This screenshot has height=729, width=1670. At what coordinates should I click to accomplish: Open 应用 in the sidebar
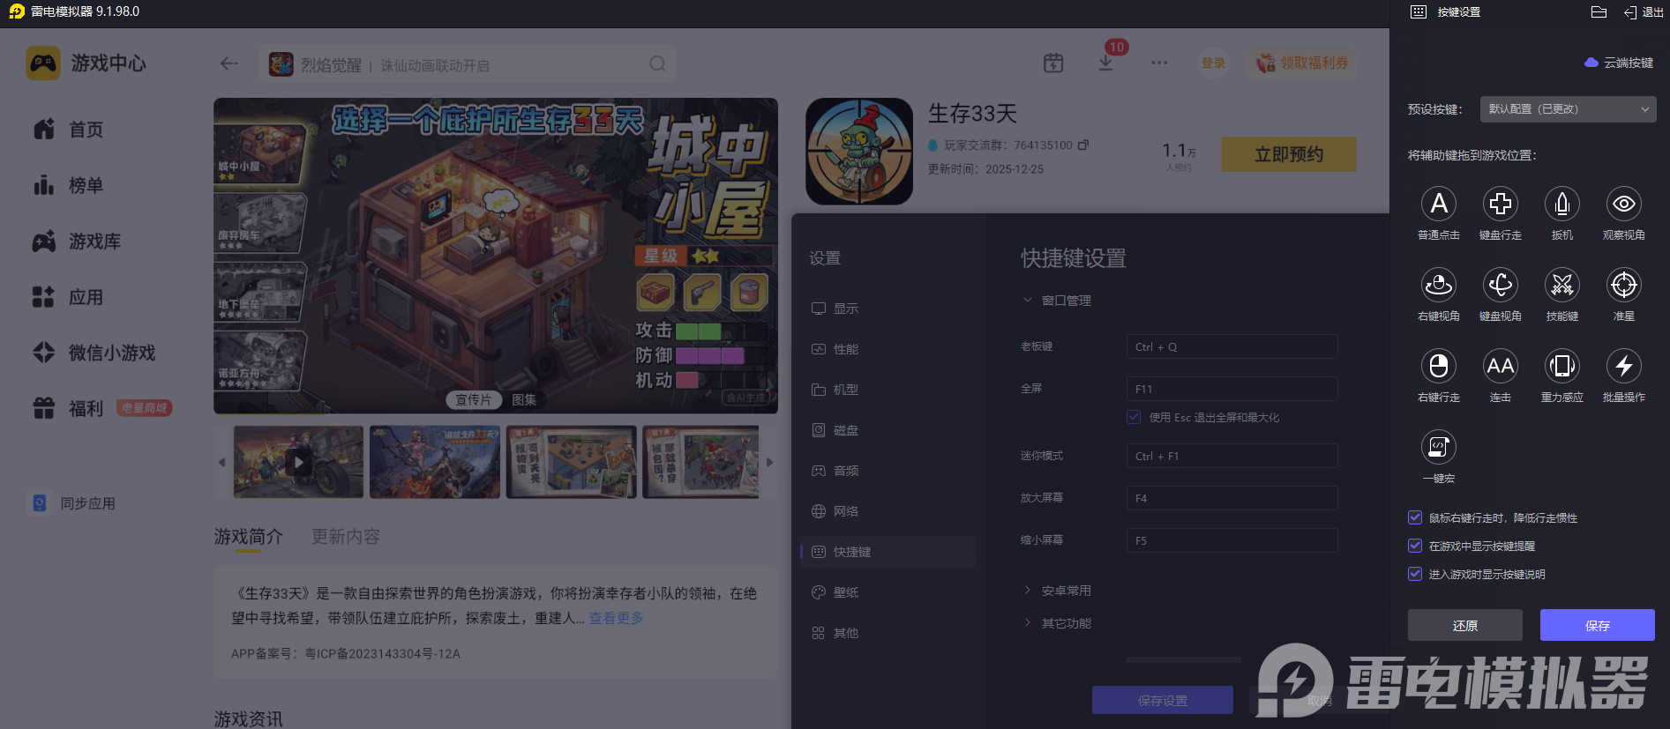click(68, 297)
